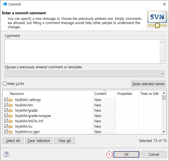Uncheck the MyBXM/src resource checkbox

pos(6,127)
